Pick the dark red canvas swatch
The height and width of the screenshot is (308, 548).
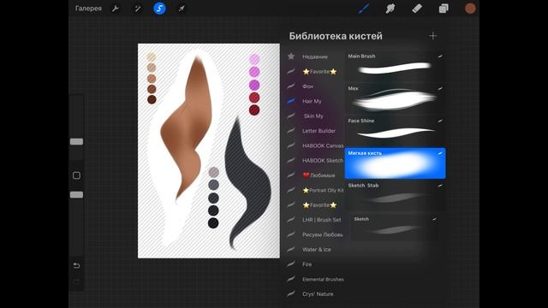254,110
